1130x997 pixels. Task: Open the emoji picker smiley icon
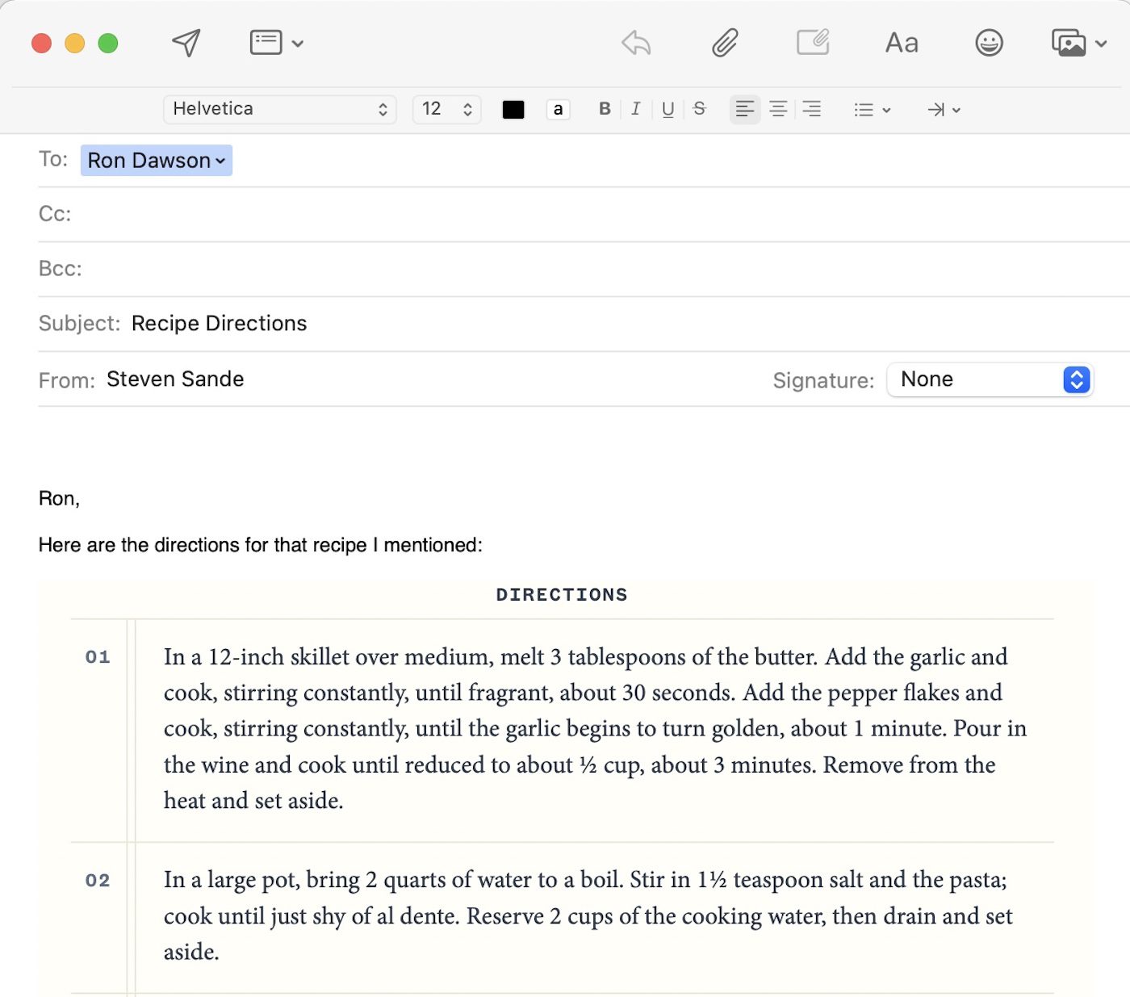pyautogui.click(x=989, y=43)
